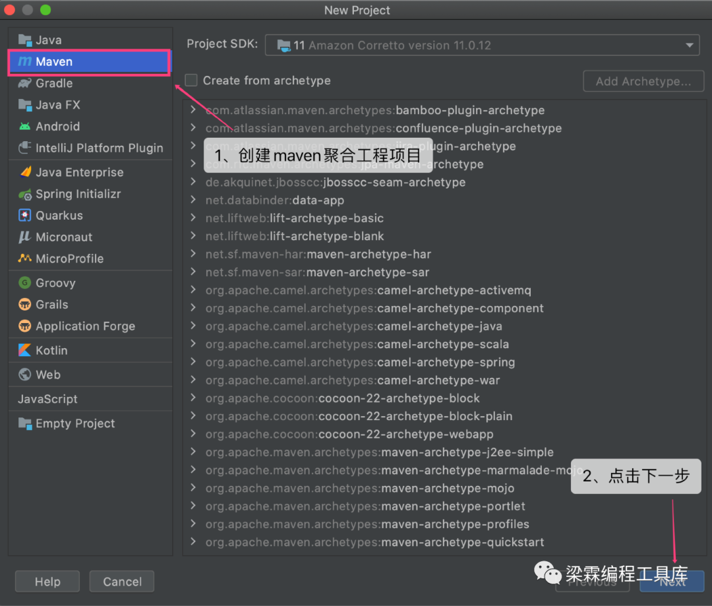Click the Java Enterprise icon
This screenshot has width=712, height=606.
tap(26, 172)
